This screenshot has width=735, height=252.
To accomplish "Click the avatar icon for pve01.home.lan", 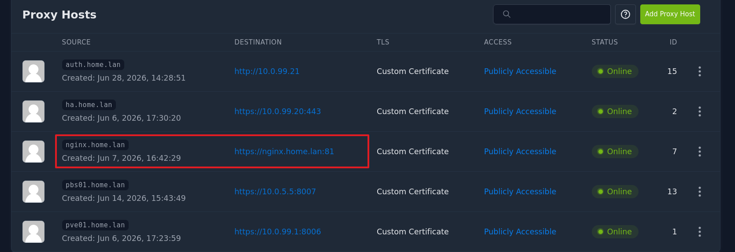I will point(33,232).
